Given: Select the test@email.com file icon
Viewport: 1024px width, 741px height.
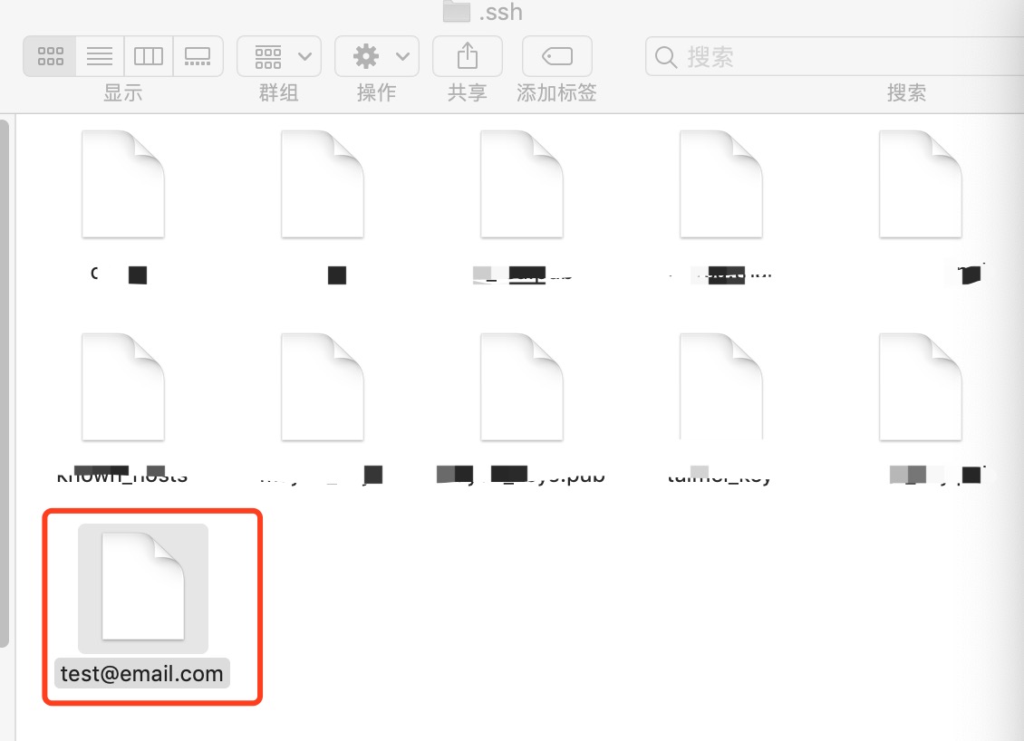Looking at the screenshot, I should (x=142, y=587).
